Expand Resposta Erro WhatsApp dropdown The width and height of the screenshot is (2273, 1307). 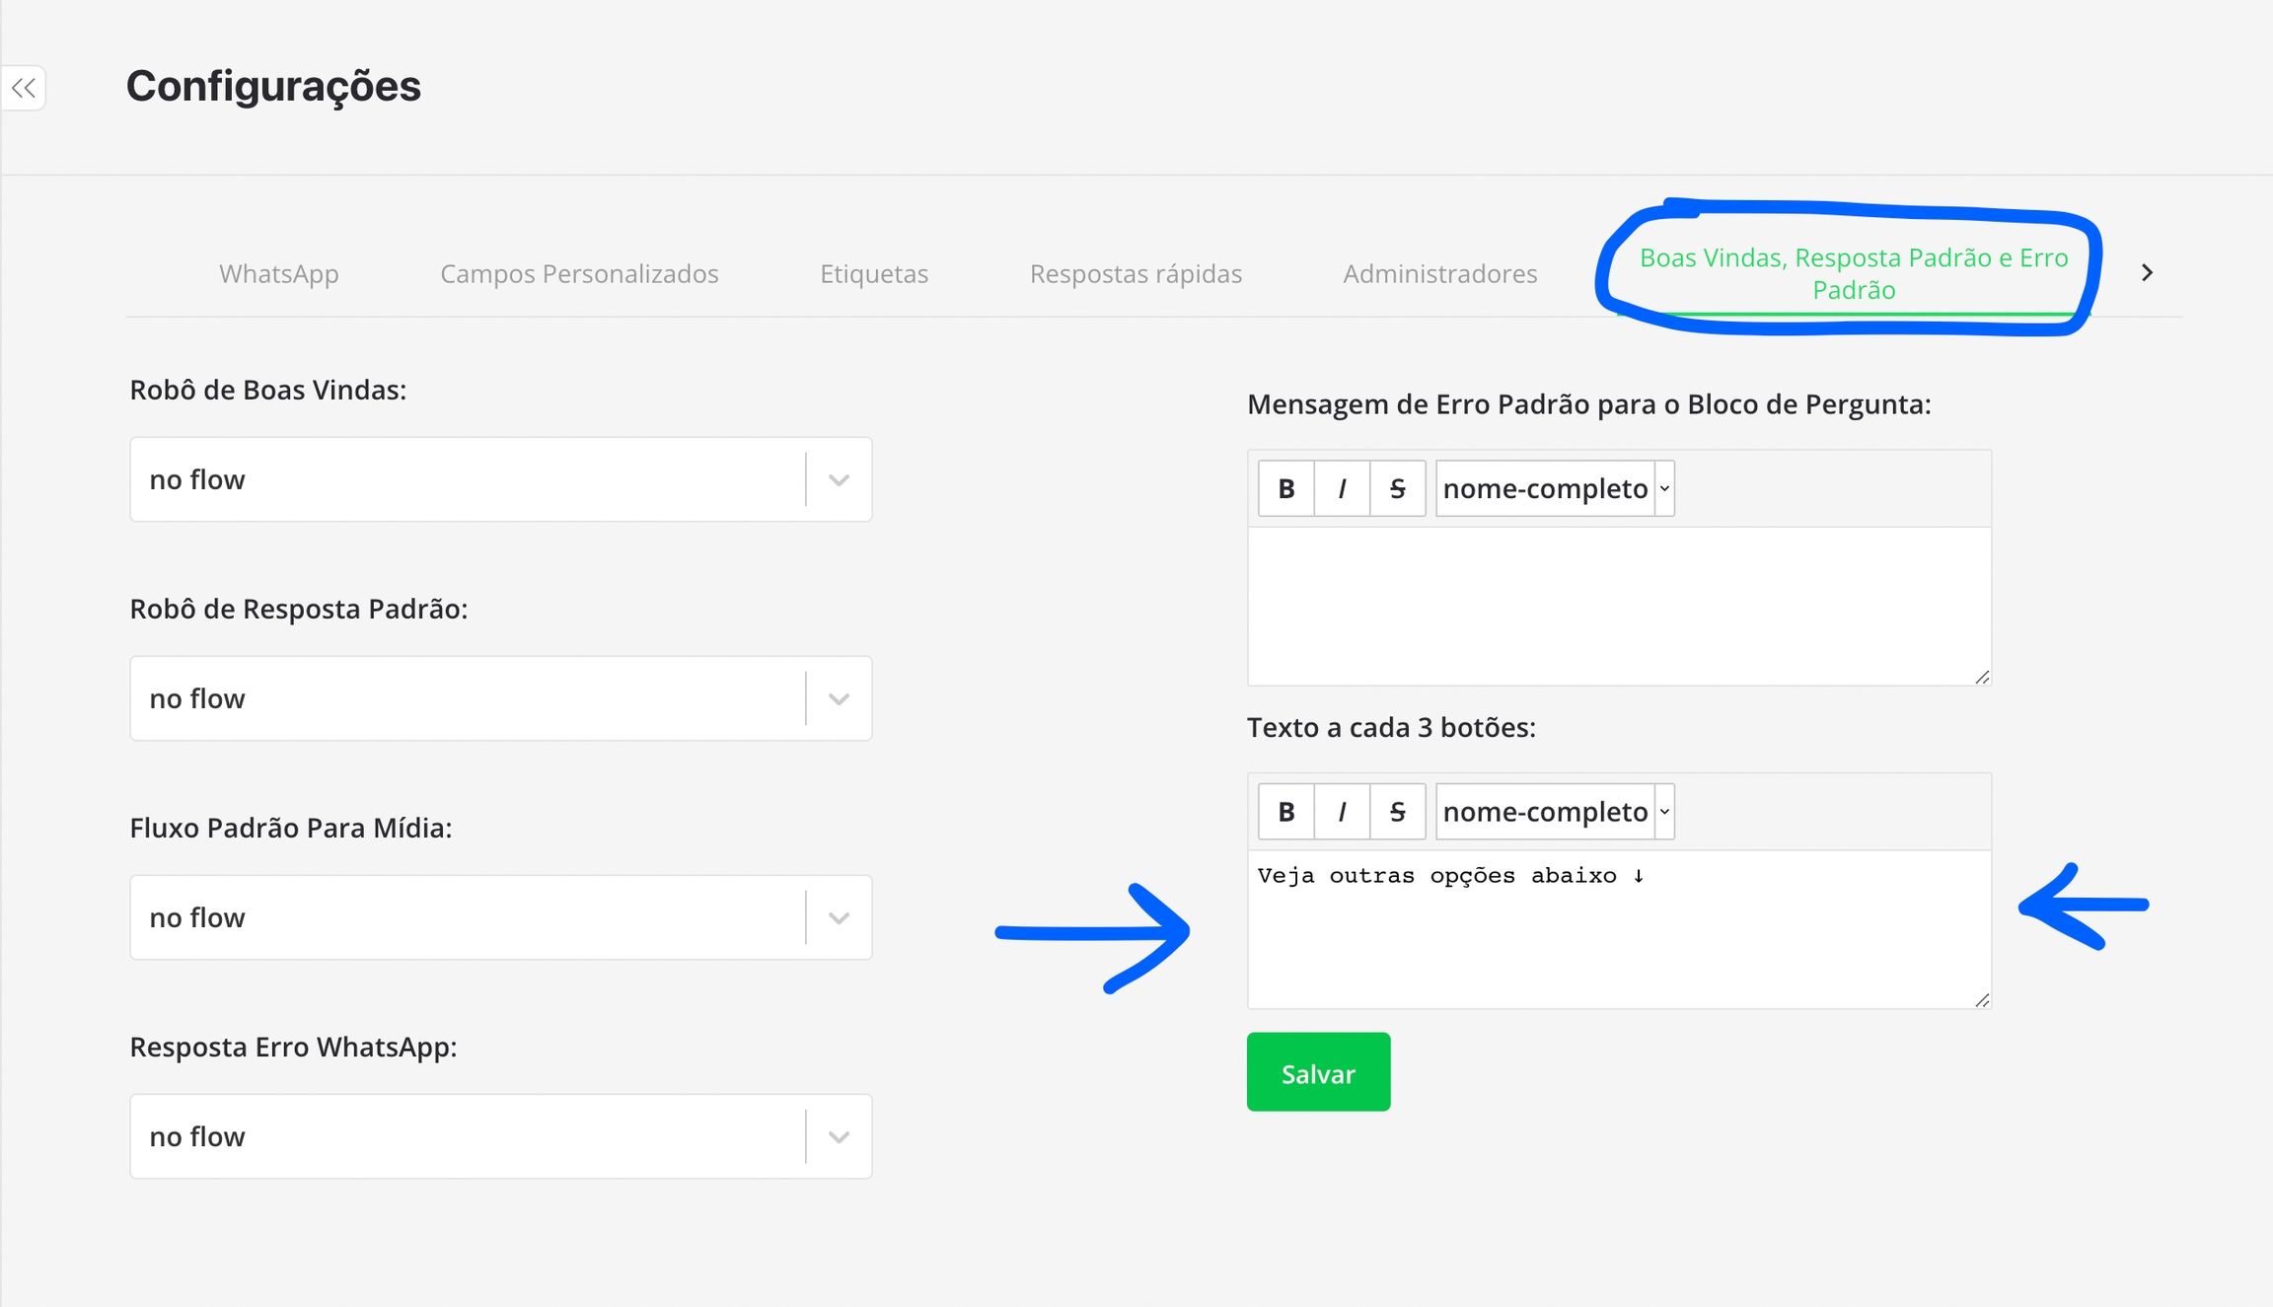pos(500,1136)
